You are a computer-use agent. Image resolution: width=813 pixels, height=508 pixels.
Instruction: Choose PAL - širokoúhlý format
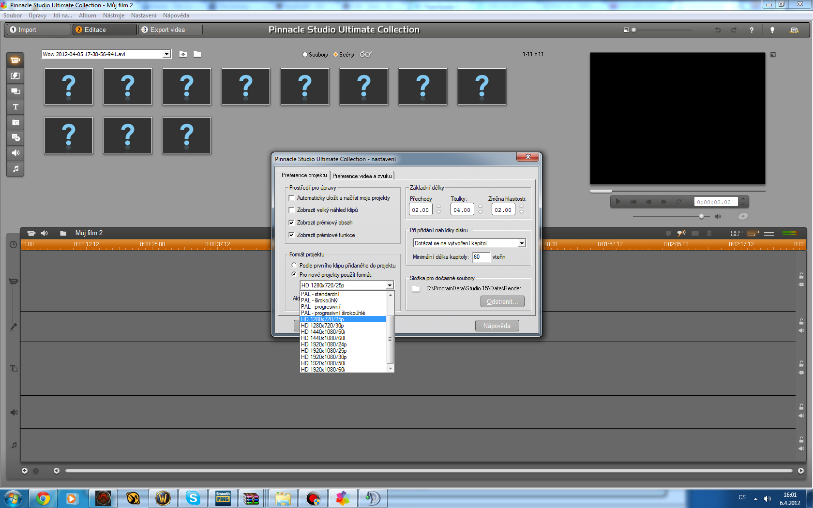[343, 300]
